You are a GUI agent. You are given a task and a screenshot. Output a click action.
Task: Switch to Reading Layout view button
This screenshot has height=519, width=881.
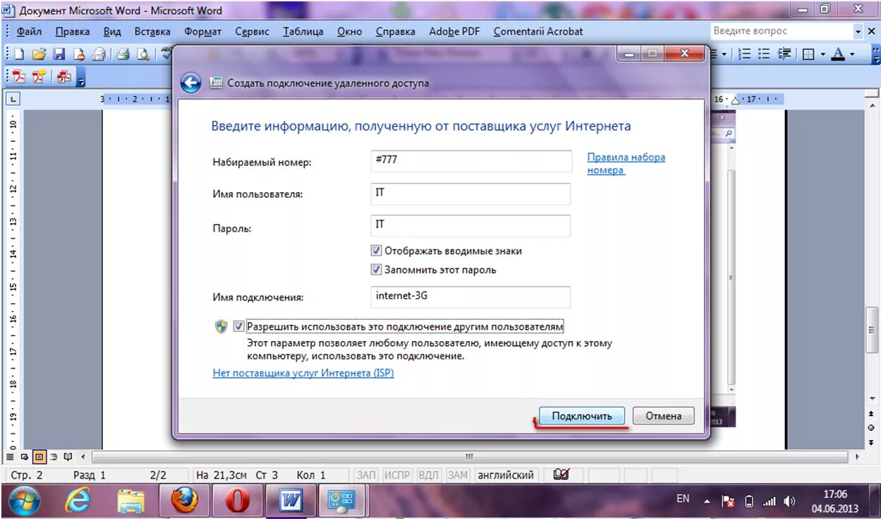[68, 456]
